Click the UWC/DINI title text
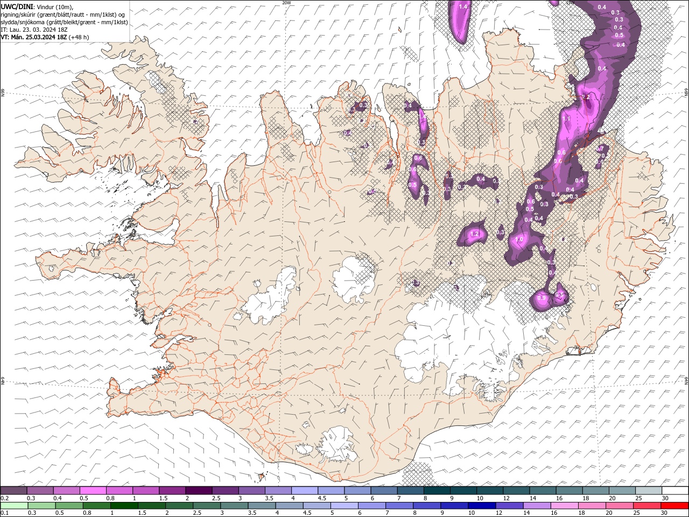Image resolution: width=689 pixels, height=517 pixels. tap(18, 6)
